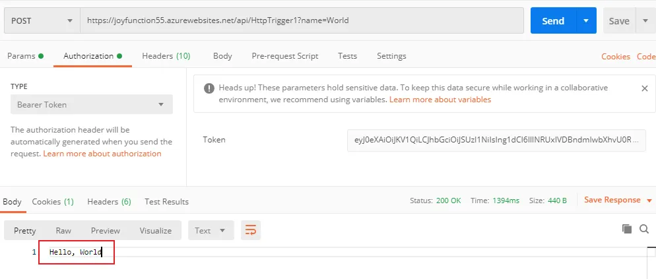Open the POST method dropdown

coord(41,20)
